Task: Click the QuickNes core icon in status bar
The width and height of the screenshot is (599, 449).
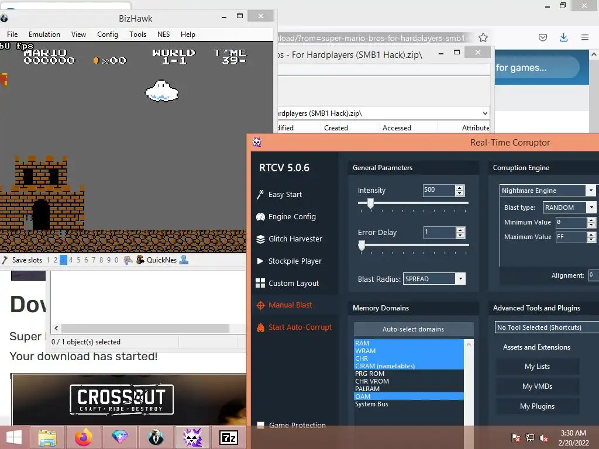Action: [x=140, y=260]
